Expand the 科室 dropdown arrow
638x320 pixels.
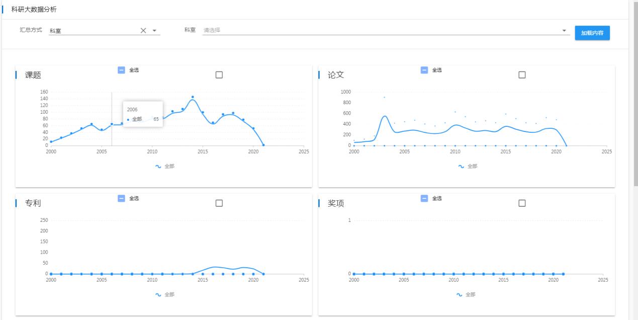(564, 31)
